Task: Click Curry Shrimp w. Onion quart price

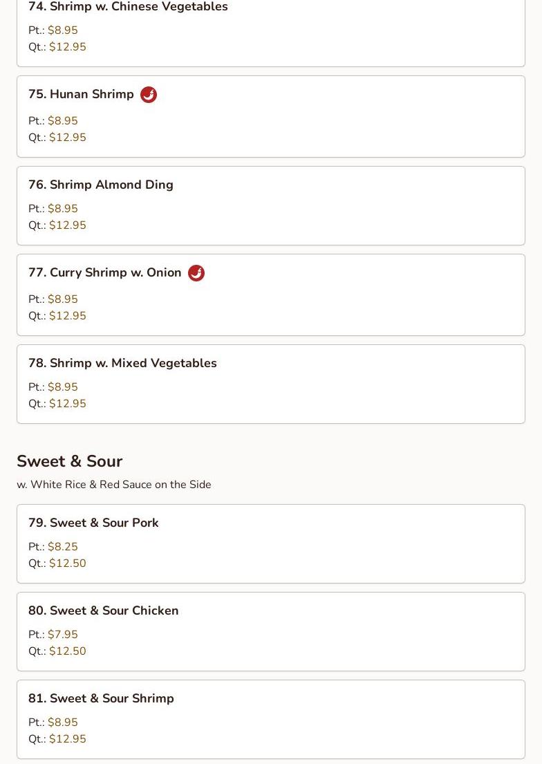Action: (68, 316)
